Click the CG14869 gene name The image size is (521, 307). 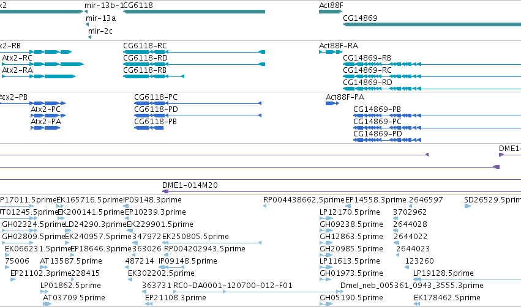tap(360, 18)
